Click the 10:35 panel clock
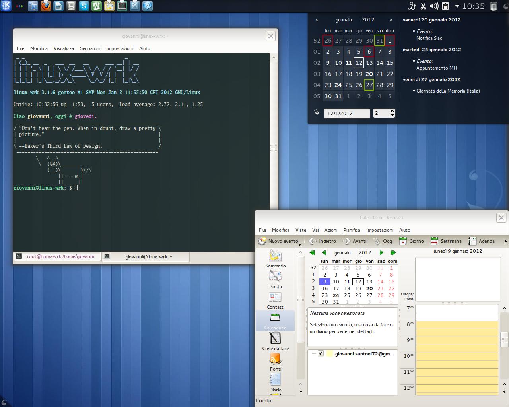 tap(473, 6)
